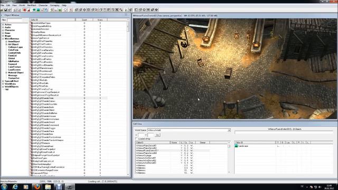This screenshot has height=190, width=338.
Task: Expand the SpecialEffect tree node
Action: (x=3, y=81)
